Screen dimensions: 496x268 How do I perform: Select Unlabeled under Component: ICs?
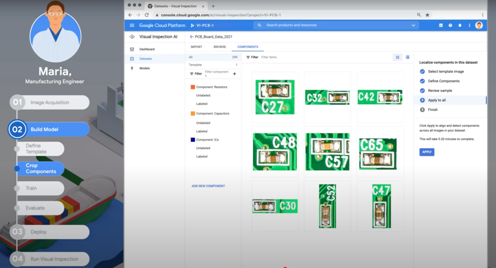(x=203, y=148)
